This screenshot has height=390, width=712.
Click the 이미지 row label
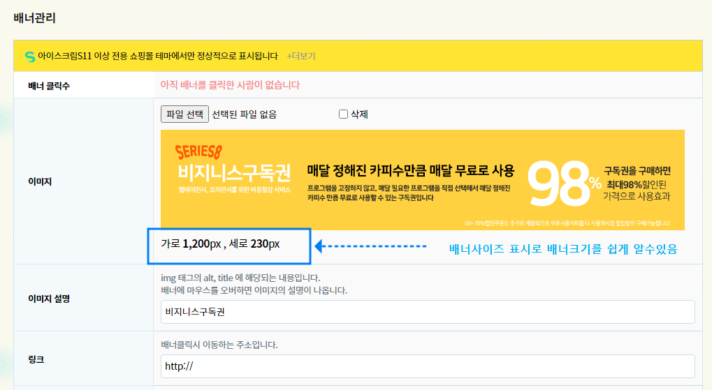click(x=39, y=181)
